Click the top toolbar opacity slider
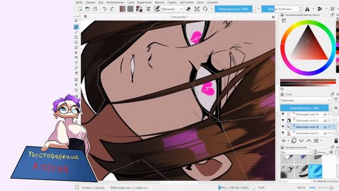 [x=234, y=9]
